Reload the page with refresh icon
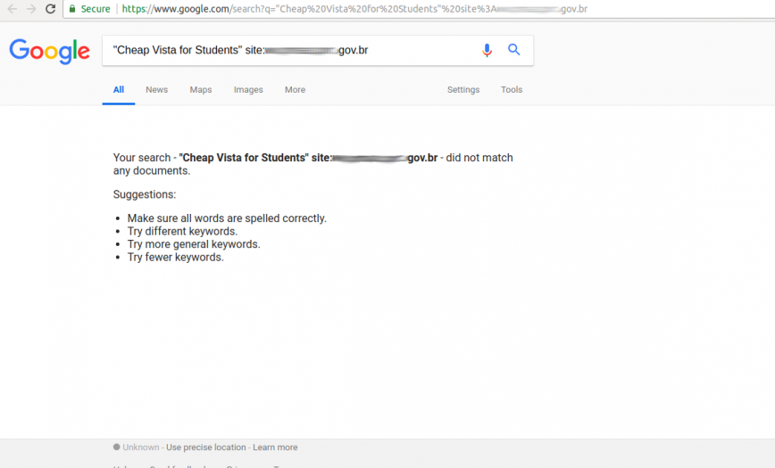This screenshot has height=468, width=775. [51, 9]
